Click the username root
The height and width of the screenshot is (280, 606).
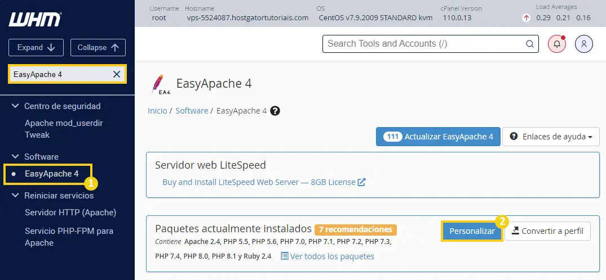tap(159, 18)
